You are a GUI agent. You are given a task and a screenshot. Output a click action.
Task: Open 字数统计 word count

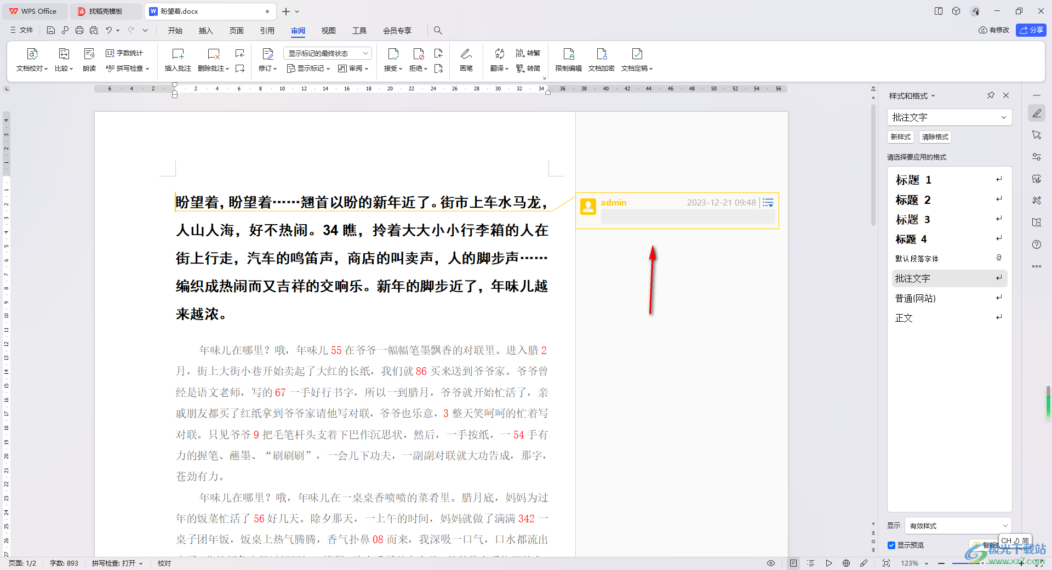124,53
